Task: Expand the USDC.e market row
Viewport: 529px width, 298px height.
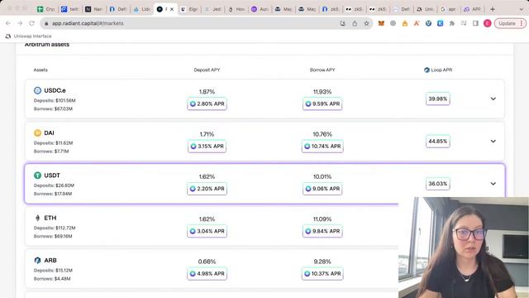Action: 493,99
